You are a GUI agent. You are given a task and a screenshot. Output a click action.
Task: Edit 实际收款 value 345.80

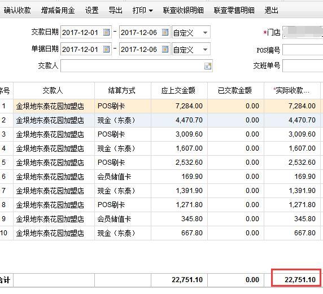292,219
